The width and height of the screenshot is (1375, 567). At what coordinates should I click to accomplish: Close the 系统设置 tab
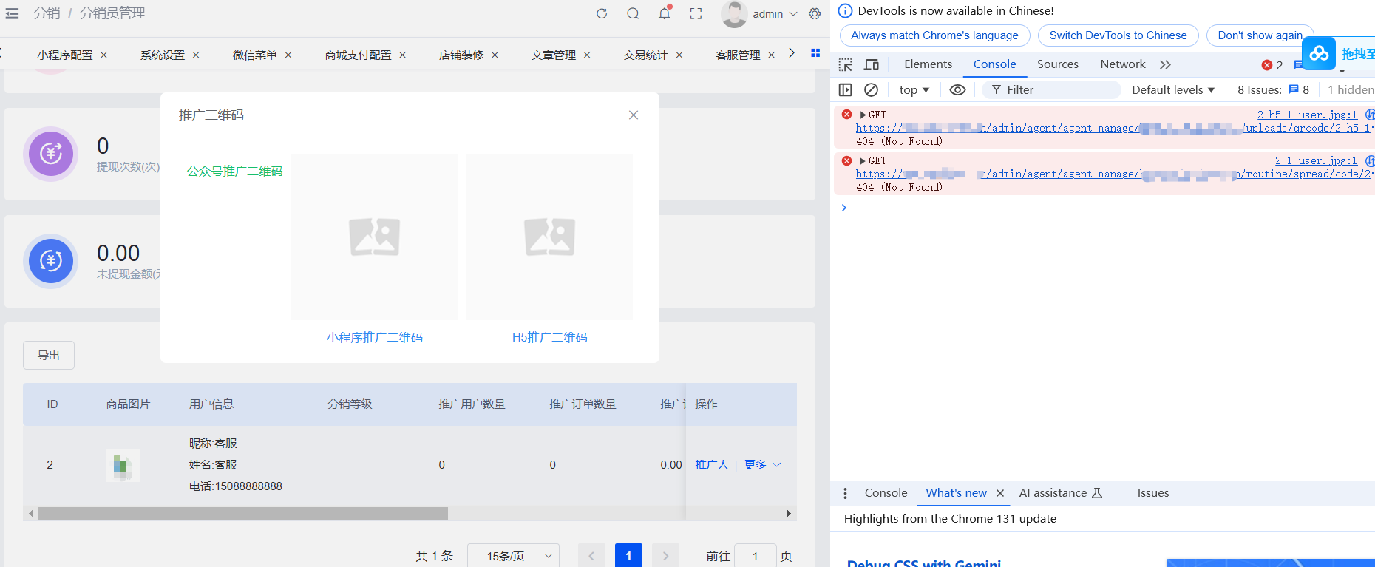pyautogui.click(x=196, y=55)
